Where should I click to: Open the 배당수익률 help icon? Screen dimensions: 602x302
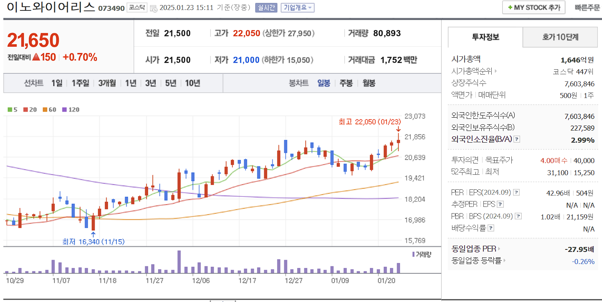pos(490,227)
